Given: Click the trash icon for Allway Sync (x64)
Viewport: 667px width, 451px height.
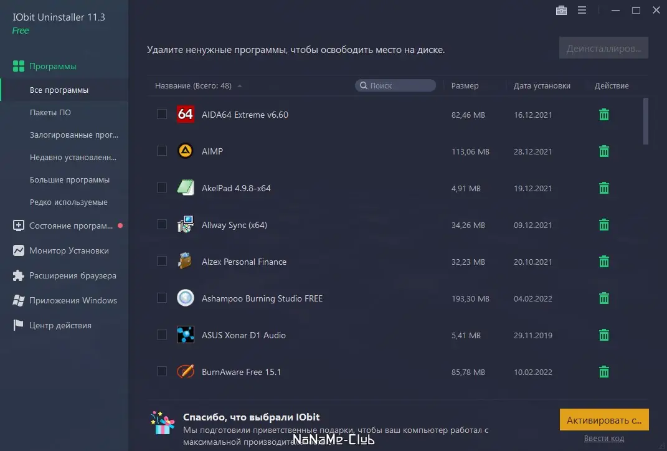Looking at the screenshot, I should click(x=603, y=225).
